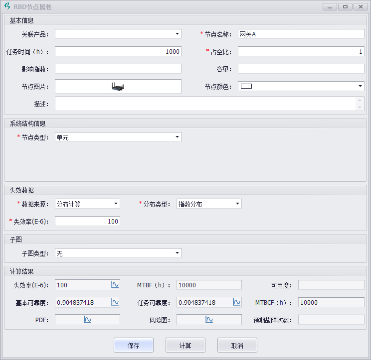Click the 任务时间（h） field with 1000
Image resolution: width=371 pixels, height=360 pixels.
[x=118, y=51]
